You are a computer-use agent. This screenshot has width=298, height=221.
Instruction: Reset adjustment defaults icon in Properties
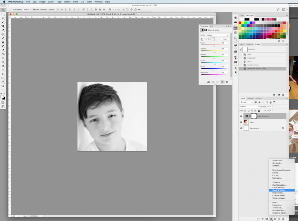click(218, 82)
